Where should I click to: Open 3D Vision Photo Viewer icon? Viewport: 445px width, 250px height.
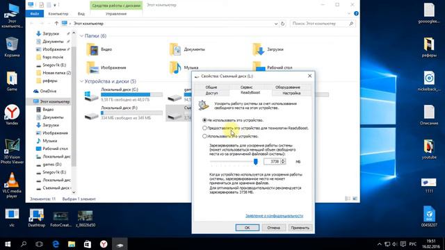[x=12, y=151]
